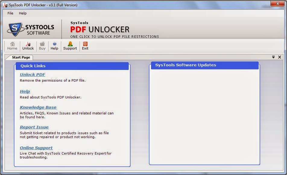
Task: Select the Start Page tab
Action: pos(21,57)
